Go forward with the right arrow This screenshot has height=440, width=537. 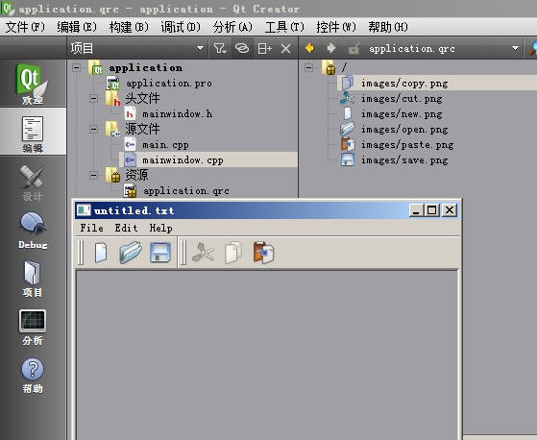[x=330, y=48]
